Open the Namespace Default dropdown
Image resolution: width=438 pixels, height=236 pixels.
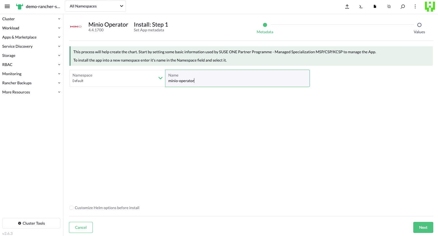tap(117, 78)
